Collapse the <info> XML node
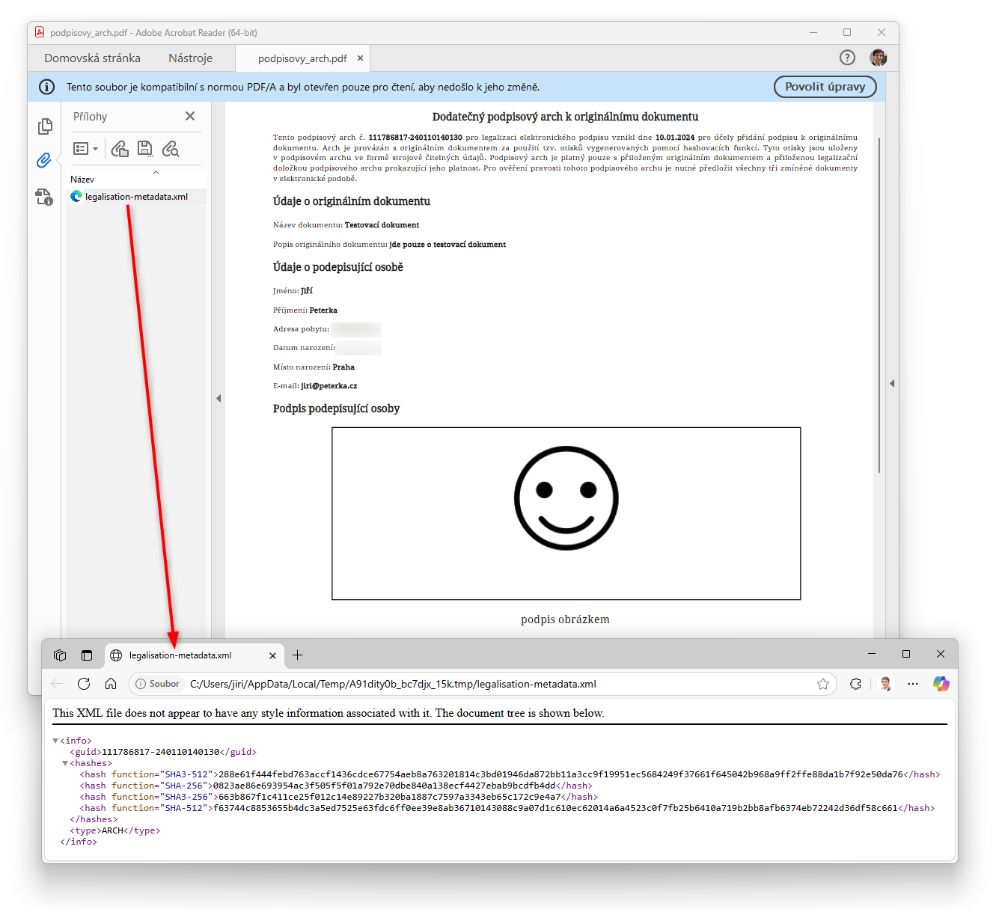Screen dimensions: 1002x909 pos(55,741)
